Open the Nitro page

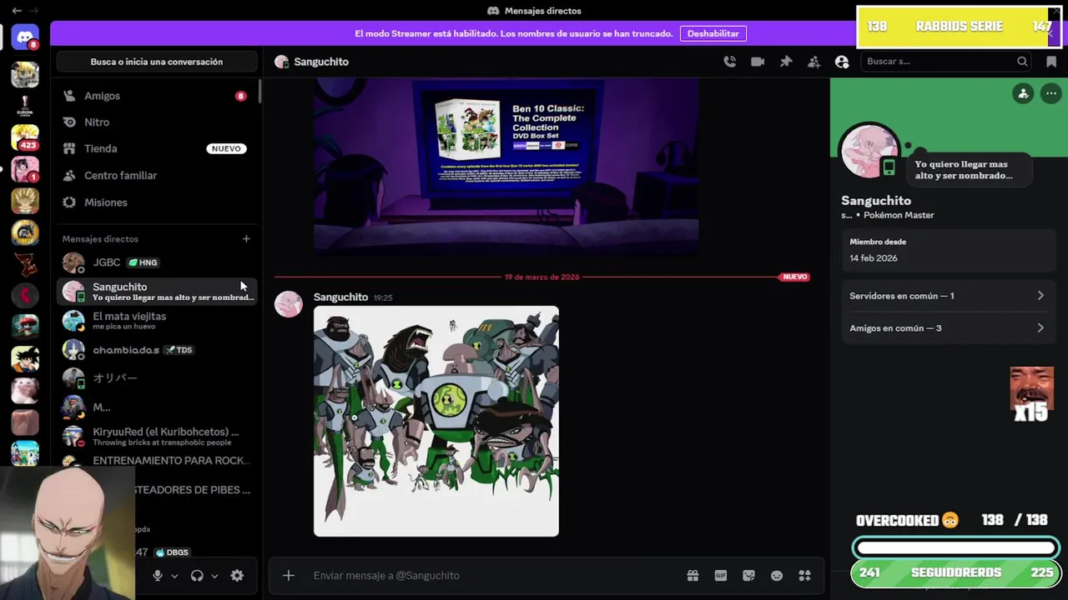click(157, 122)
